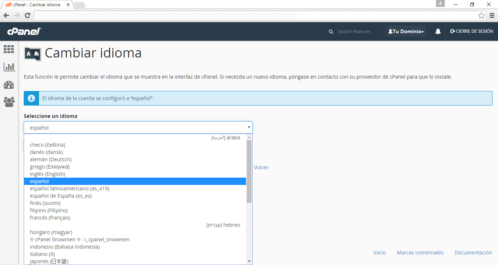Click the notifications bell icon
The height and width of the screenshot is (265, 498).
pos(438,32)
